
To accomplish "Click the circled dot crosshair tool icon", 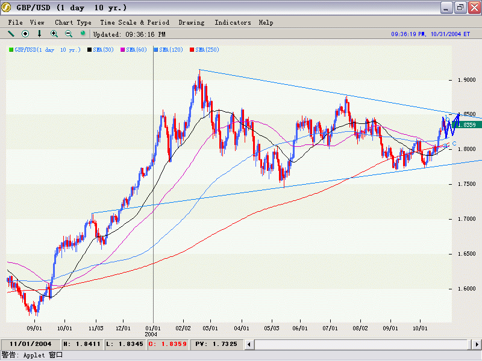I will pos(25,34).
